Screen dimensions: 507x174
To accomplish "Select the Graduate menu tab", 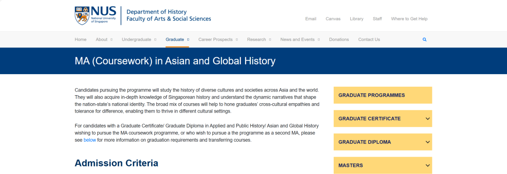I will coord(175,39).
